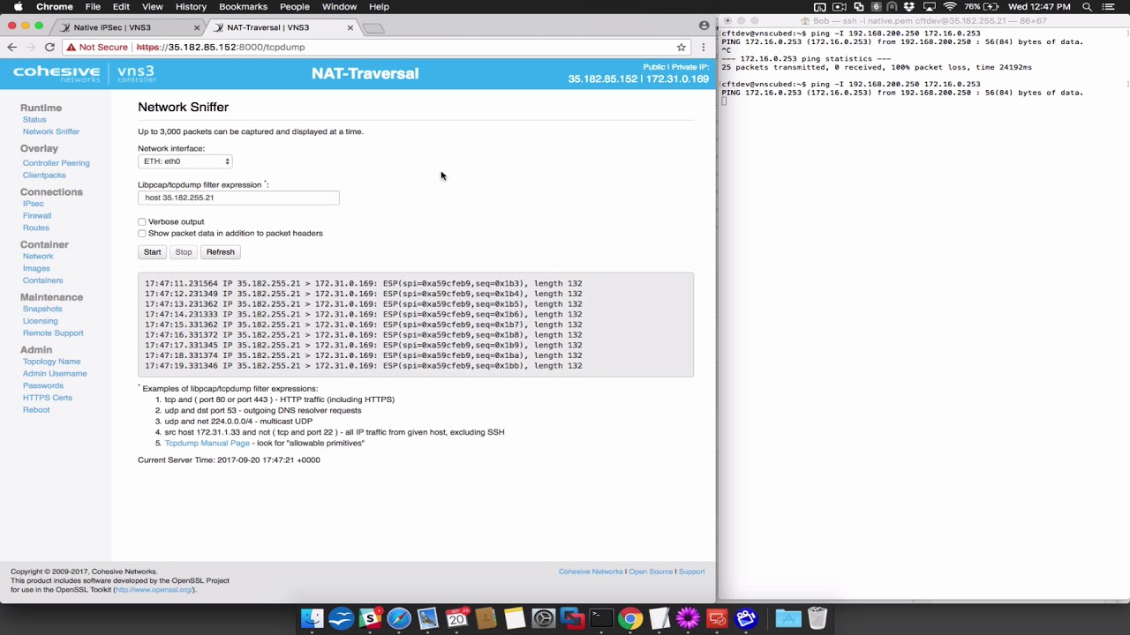Viewport: 1130px width, 635px height.
Task: Open TextEdit from the dock
Action: point(659,619)
